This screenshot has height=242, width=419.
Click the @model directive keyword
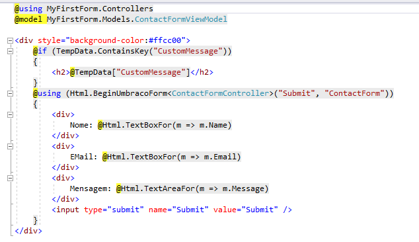click(x=28, y=19)
